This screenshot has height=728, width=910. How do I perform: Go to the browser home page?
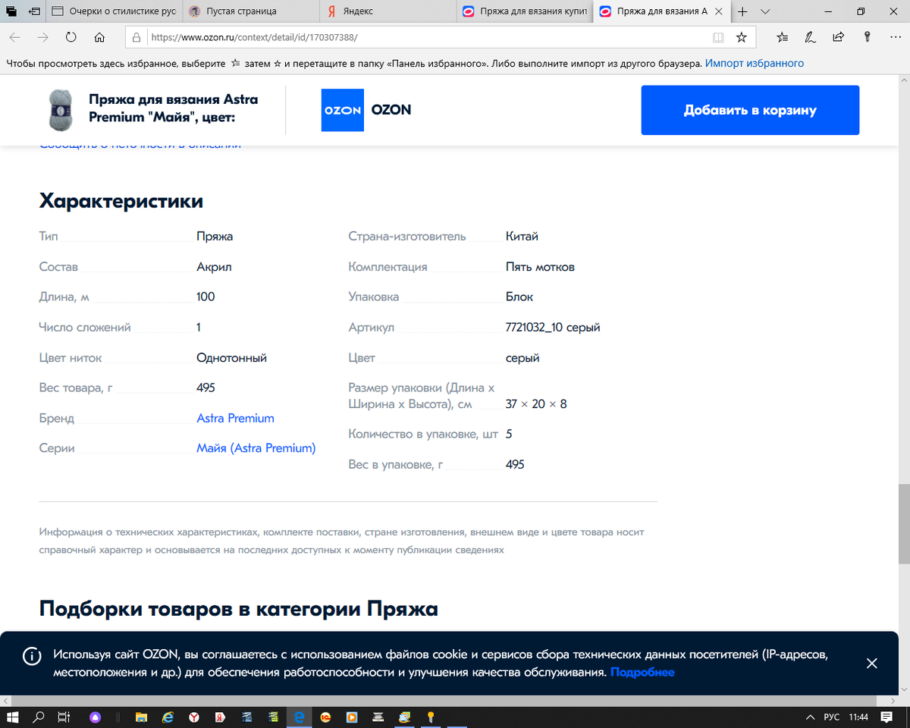[x=99, y=36]
